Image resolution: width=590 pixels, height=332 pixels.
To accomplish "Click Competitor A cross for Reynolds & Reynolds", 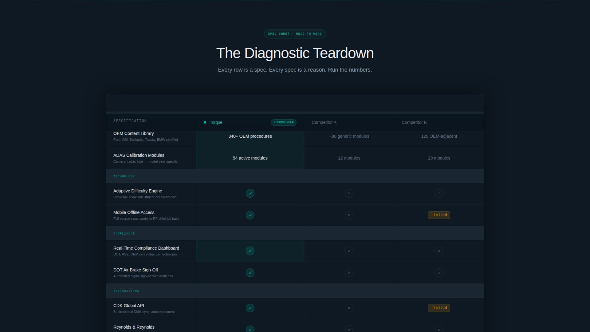I will pyautogui.click(x=349, y=329).
